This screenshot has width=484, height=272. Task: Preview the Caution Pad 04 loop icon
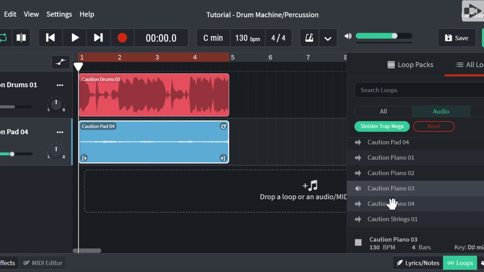[x=358, y=142]
